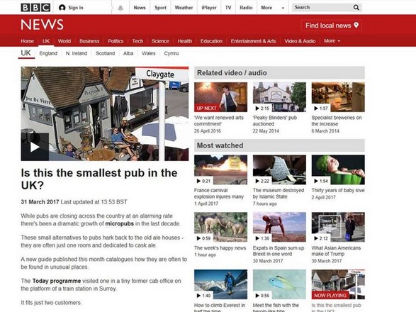
Task: Click the BBC logo blocks
Action: [35, 7]
